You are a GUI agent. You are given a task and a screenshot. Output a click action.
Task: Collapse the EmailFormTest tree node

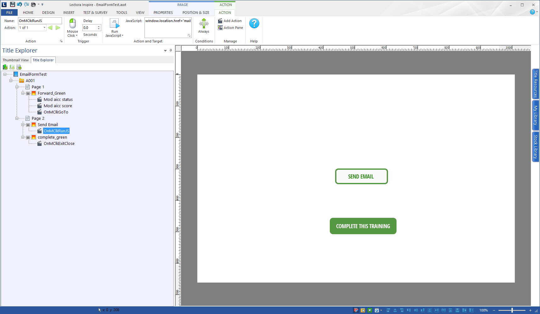point(5,74)
